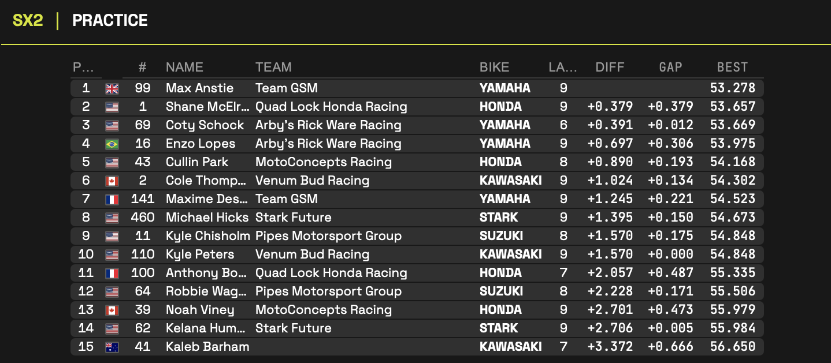Click the NAME column header
The image size is (831, 363).
coord(184,67)
